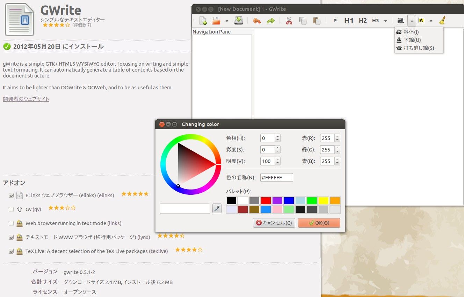Screen dimensions: 464x297
Task: Select the pink palette swatch
Action: [277, 209]
